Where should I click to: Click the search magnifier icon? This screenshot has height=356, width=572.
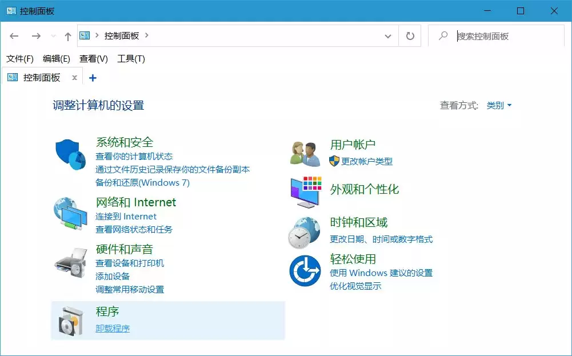[x=443, y=36]
